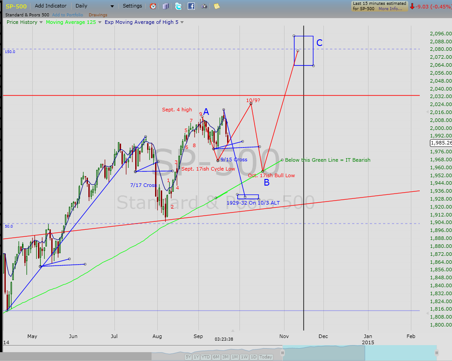The image size is (452, 361).
Task: Grab the right handle of range slider
Action: [x=437, y=353]
